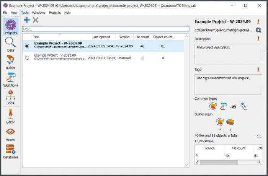Click workflow icon under Common types

pyautogui.click(x=223, y=106)
